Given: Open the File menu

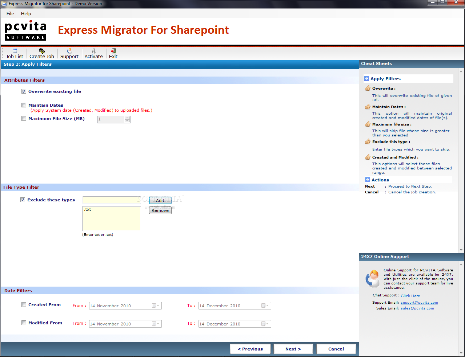Looking at the screenshot, I should (10, 13).
